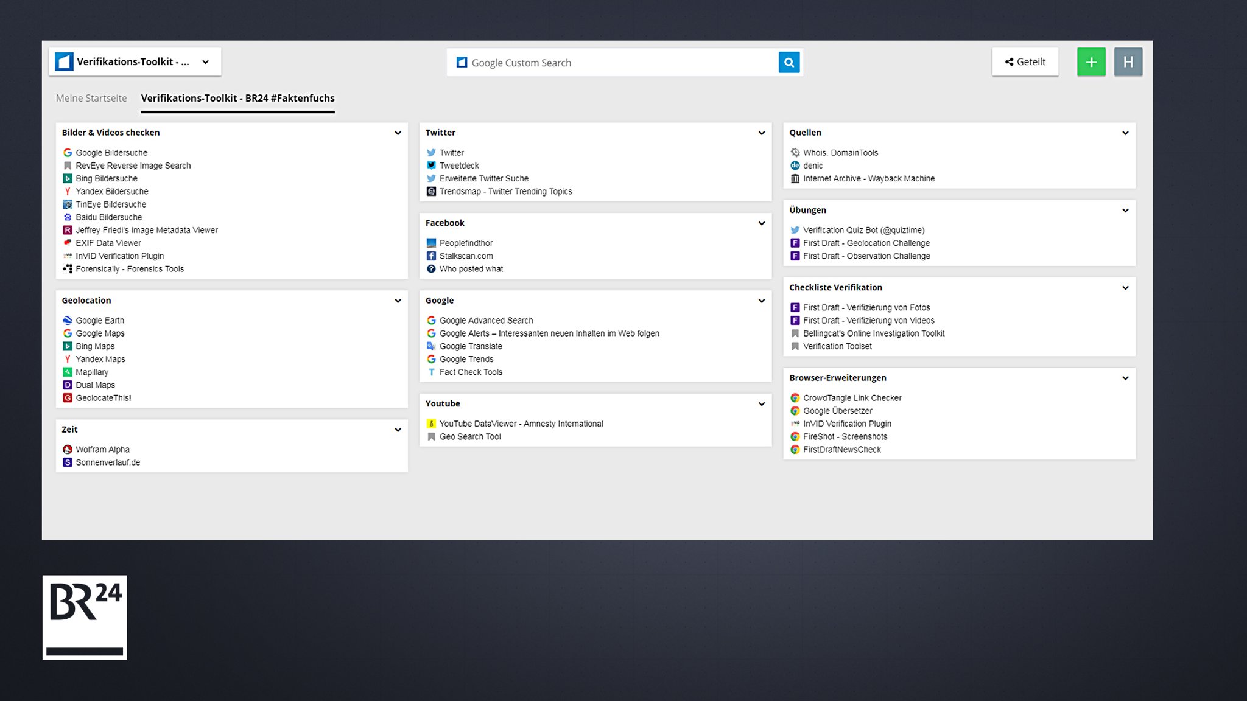This screenshot has width=1247, height=701.
Task: Open First Draft - Verifizierung von Videos link
Action: click(869, 320)
